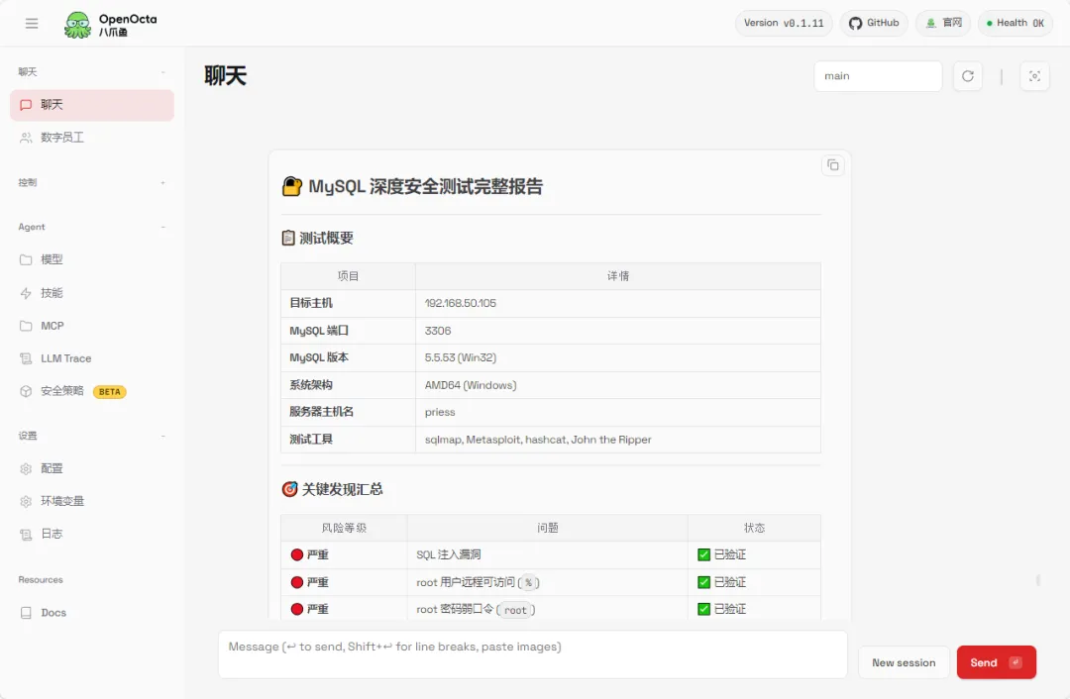
Task: Open MCP page in sidebar
Action: coord(92,326)
